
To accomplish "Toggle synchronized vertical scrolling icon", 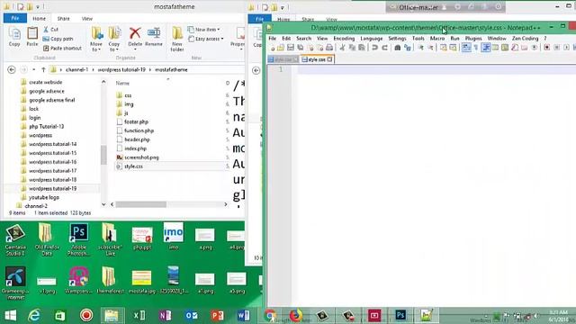I will tap(444, 48).
